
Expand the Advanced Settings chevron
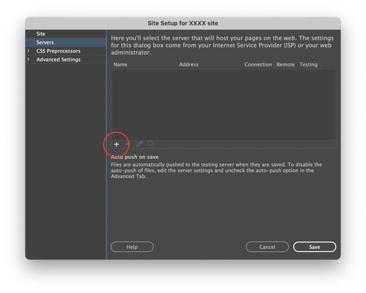[x=29, y=60]
